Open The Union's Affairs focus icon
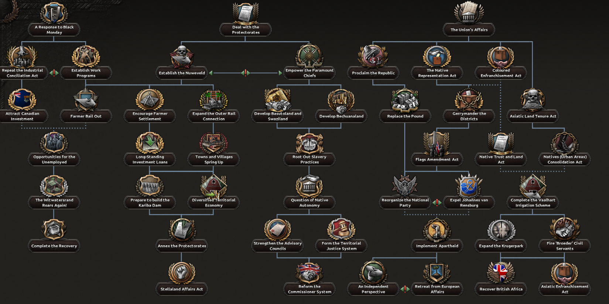 pos(469,13)
